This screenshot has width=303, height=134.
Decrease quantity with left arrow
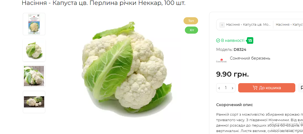point(219,88)
